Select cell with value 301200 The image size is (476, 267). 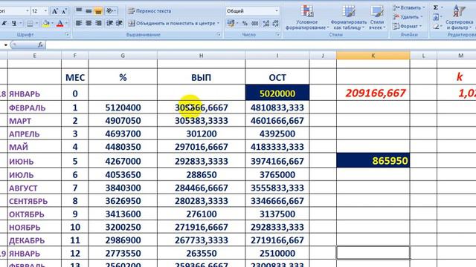tap(202, 133)
